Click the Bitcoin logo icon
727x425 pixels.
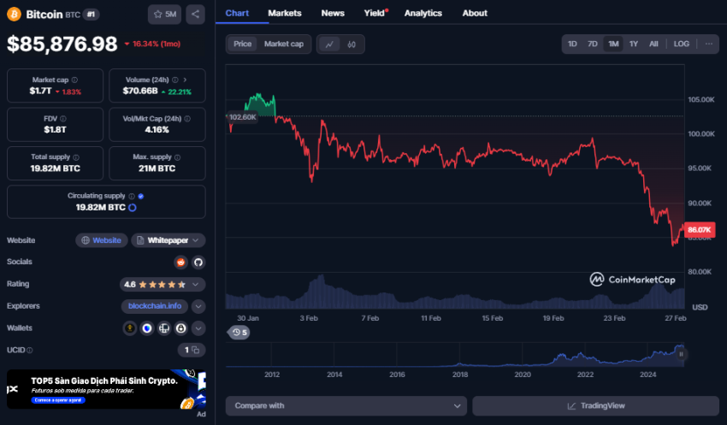click(14, 15)
